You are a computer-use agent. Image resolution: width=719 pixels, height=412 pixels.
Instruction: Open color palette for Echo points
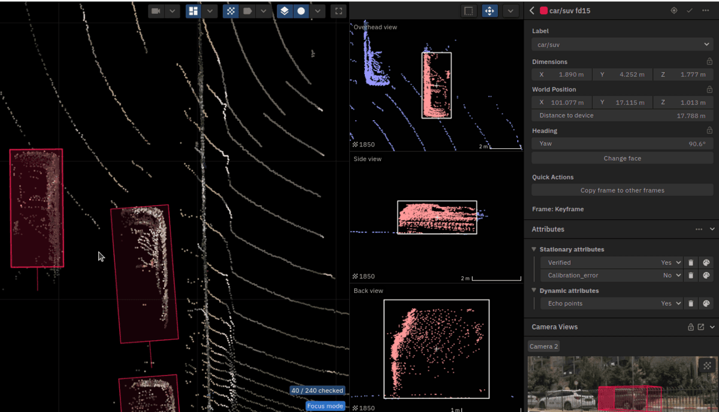click(x=706, y=303)
